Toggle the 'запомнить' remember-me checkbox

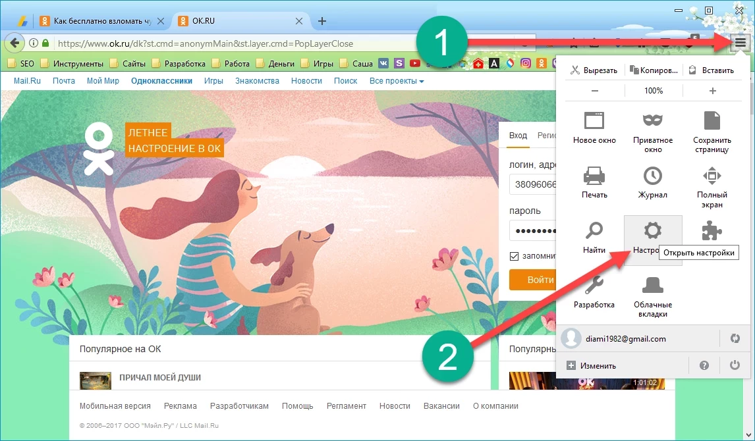click(x=515, y=256)
